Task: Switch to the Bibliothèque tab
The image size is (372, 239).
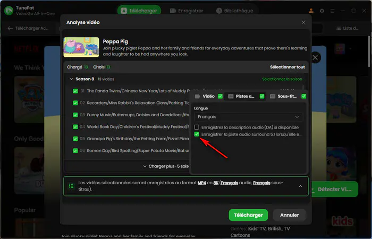Action: coord(235,11)
